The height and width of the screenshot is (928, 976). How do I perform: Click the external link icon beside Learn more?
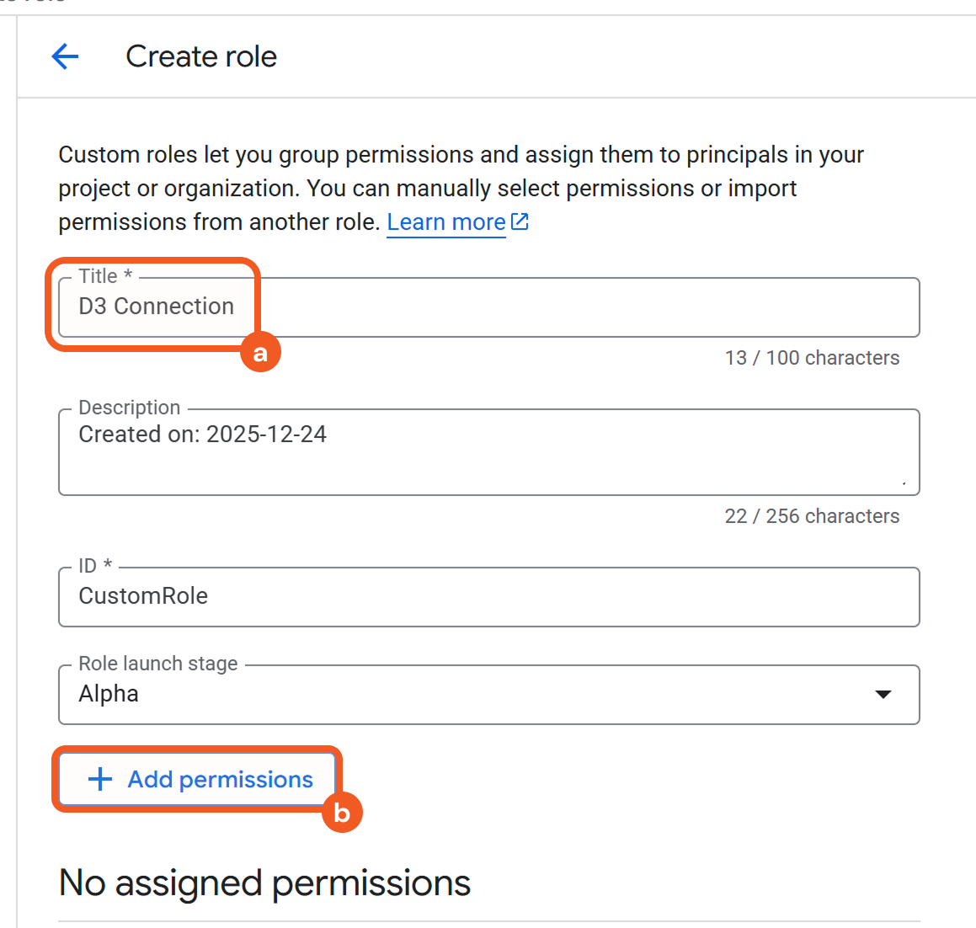pos(520,221)
